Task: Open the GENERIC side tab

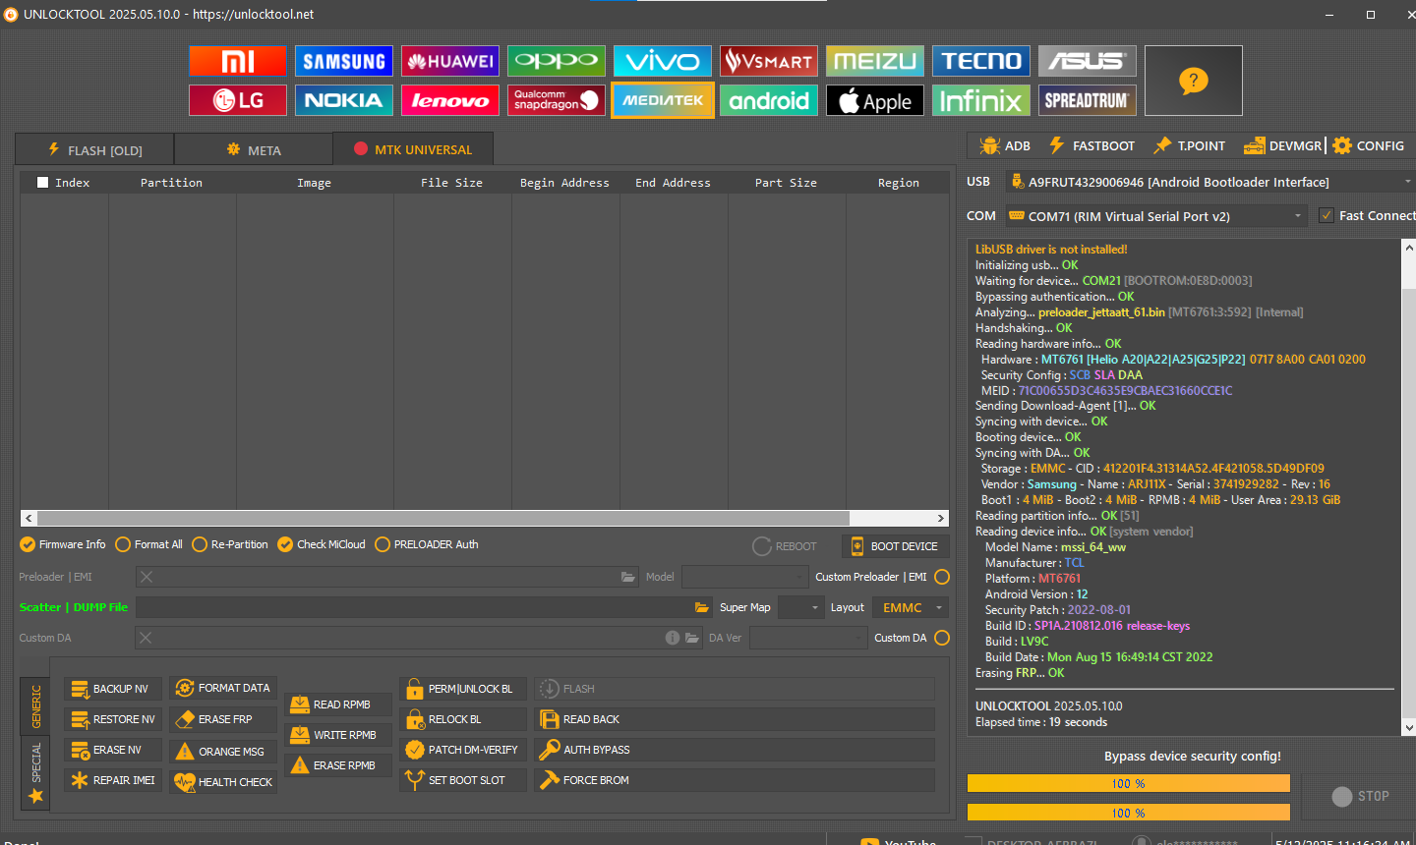Action: tap(35, 706)
